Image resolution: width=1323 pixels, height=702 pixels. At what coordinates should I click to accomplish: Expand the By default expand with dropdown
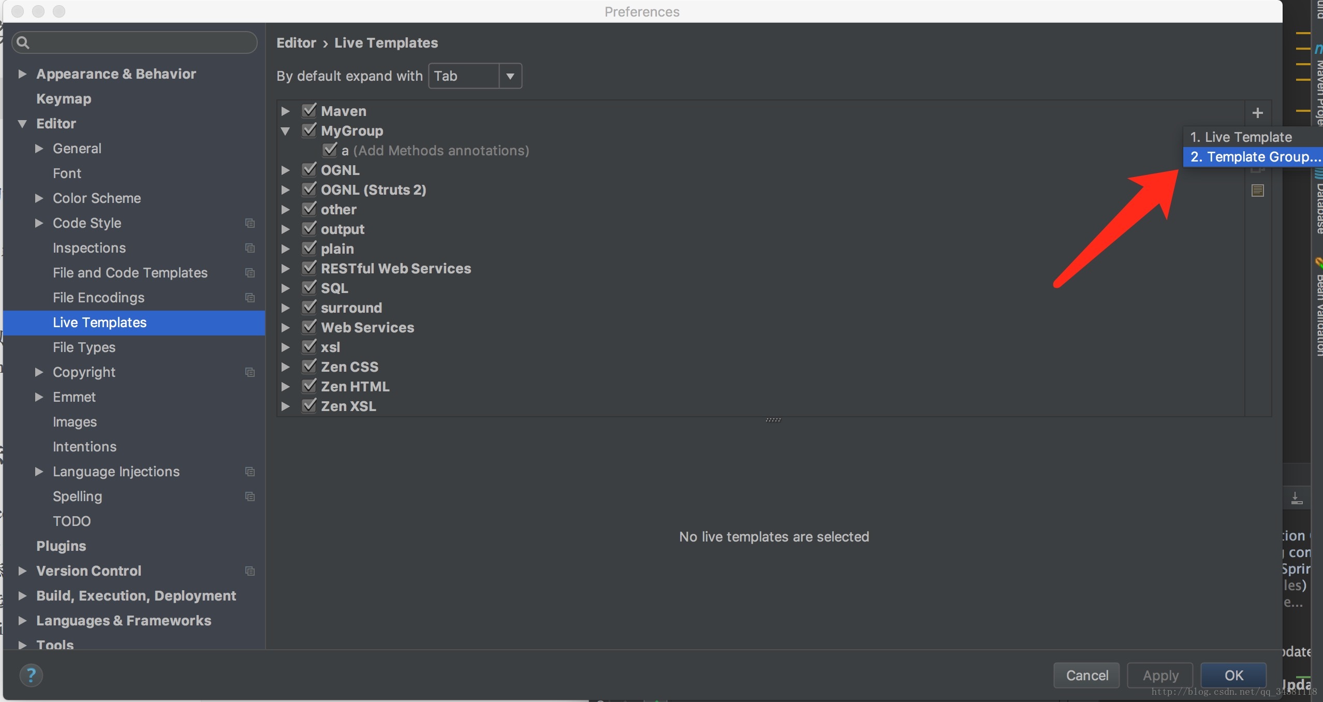click(509, 75)
